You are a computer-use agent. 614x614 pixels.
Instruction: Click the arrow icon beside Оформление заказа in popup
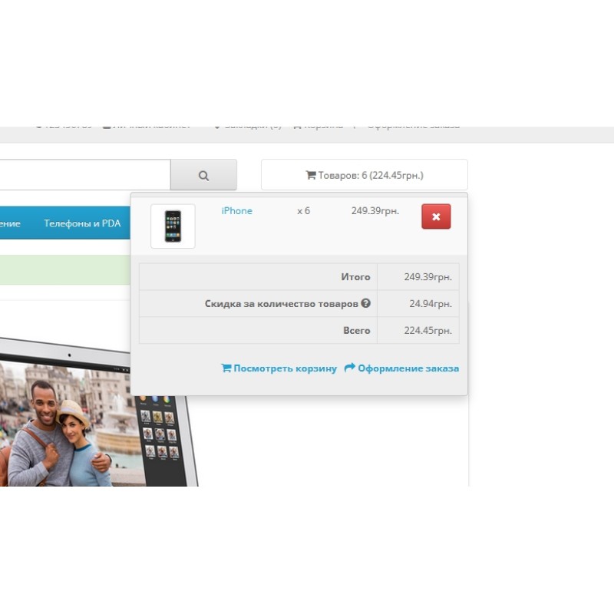349,368
